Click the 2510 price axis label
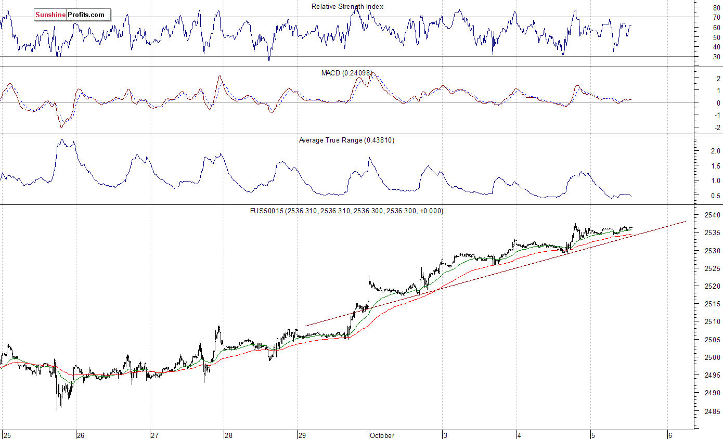This screenshot has width=723, height=439. coord(714,322)
